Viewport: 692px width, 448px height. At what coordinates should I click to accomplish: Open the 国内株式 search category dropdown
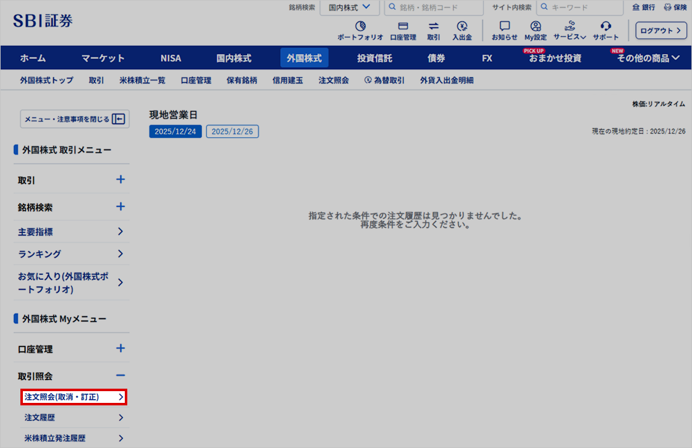(349, 7)
